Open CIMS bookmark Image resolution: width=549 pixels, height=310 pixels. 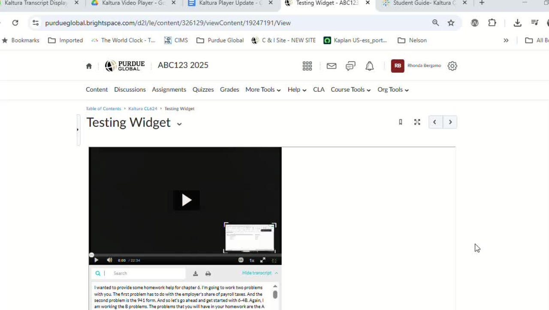[176, 40]
